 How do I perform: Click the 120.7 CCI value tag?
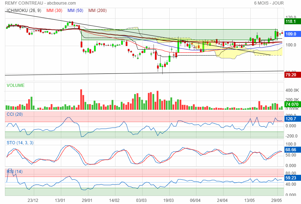[x=292, y=119]
